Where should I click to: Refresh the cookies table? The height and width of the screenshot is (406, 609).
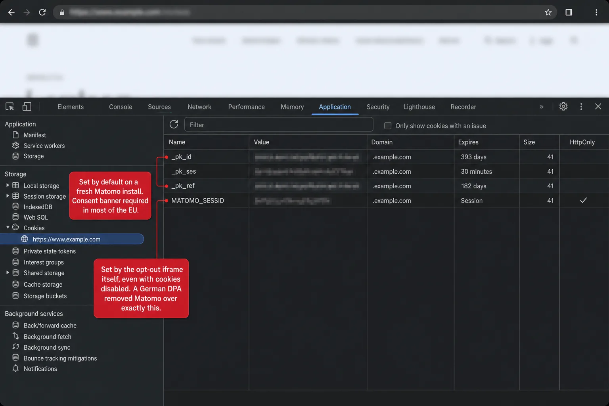[174, 124]
